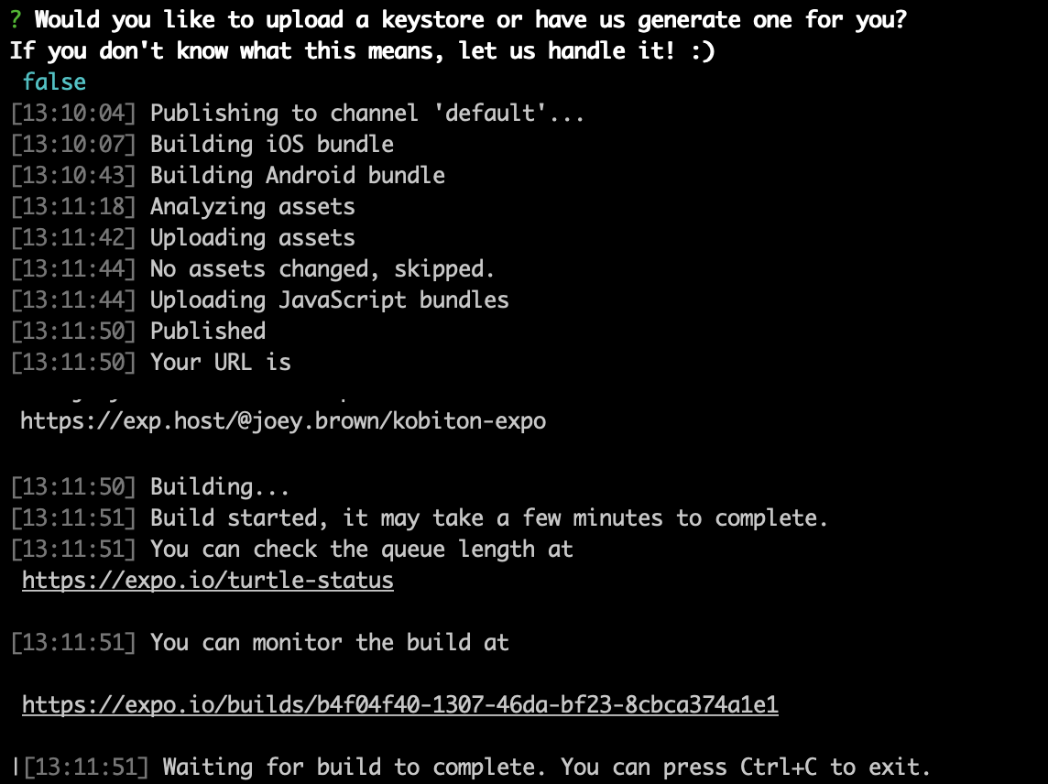The image size is (1048, 784).
Task: Click the 'Building Android bundle' line
Action: (298, 176)
